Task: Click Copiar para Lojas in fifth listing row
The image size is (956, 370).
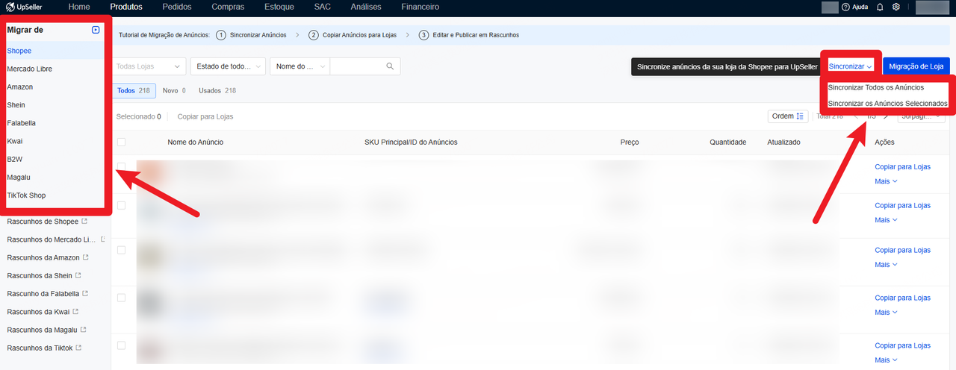Action: [x=903, y=346]
